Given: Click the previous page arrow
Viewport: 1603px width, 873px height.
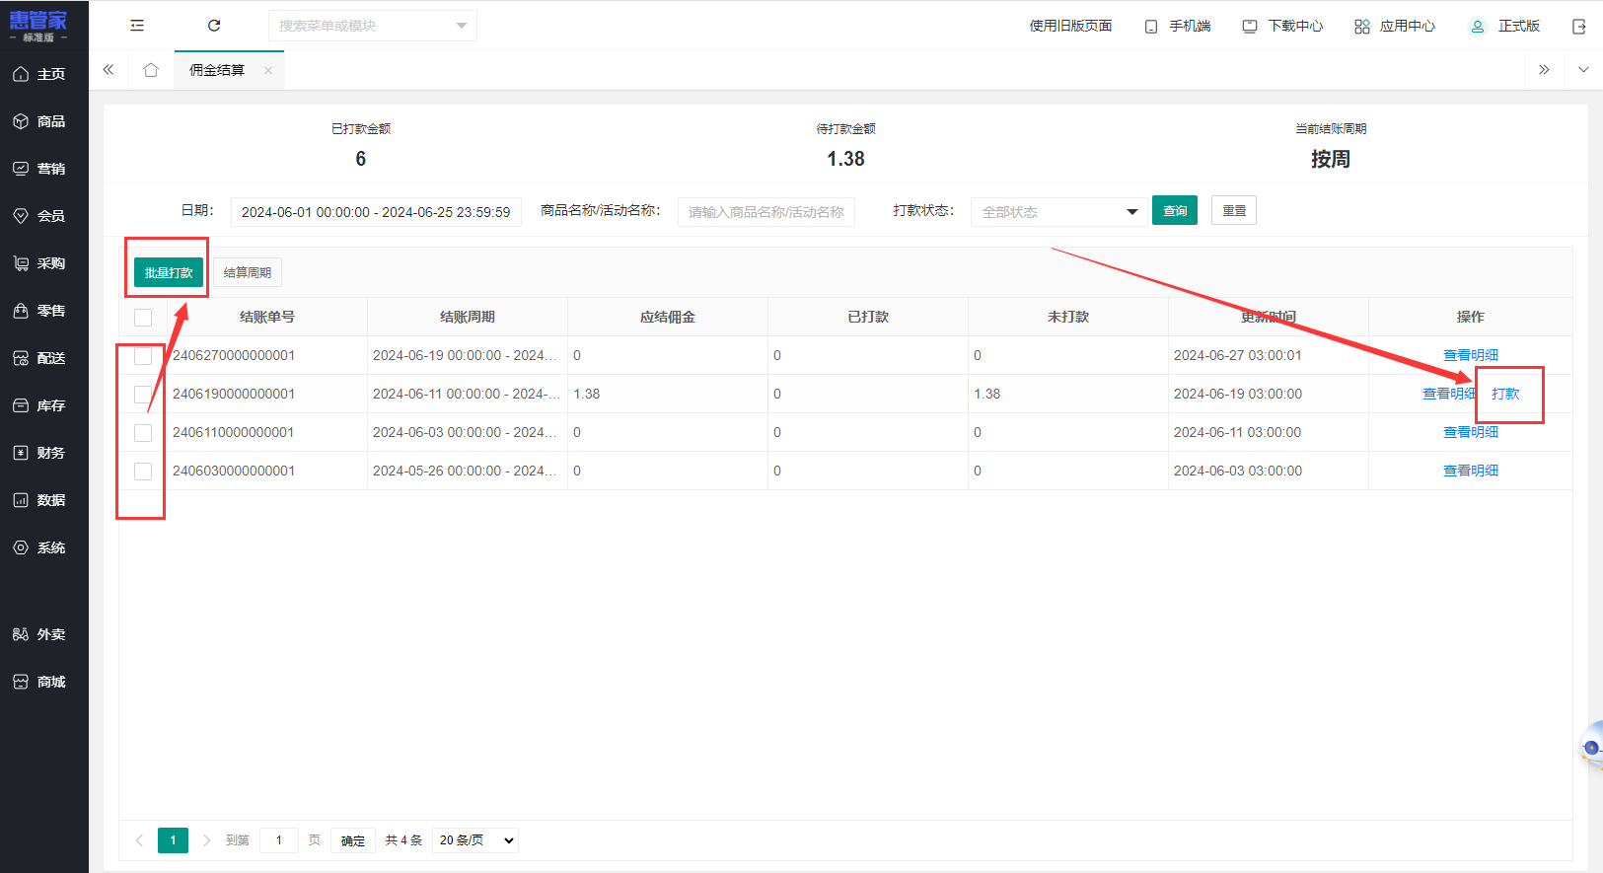Looking at the screenshot, I should tap(139, 840).
